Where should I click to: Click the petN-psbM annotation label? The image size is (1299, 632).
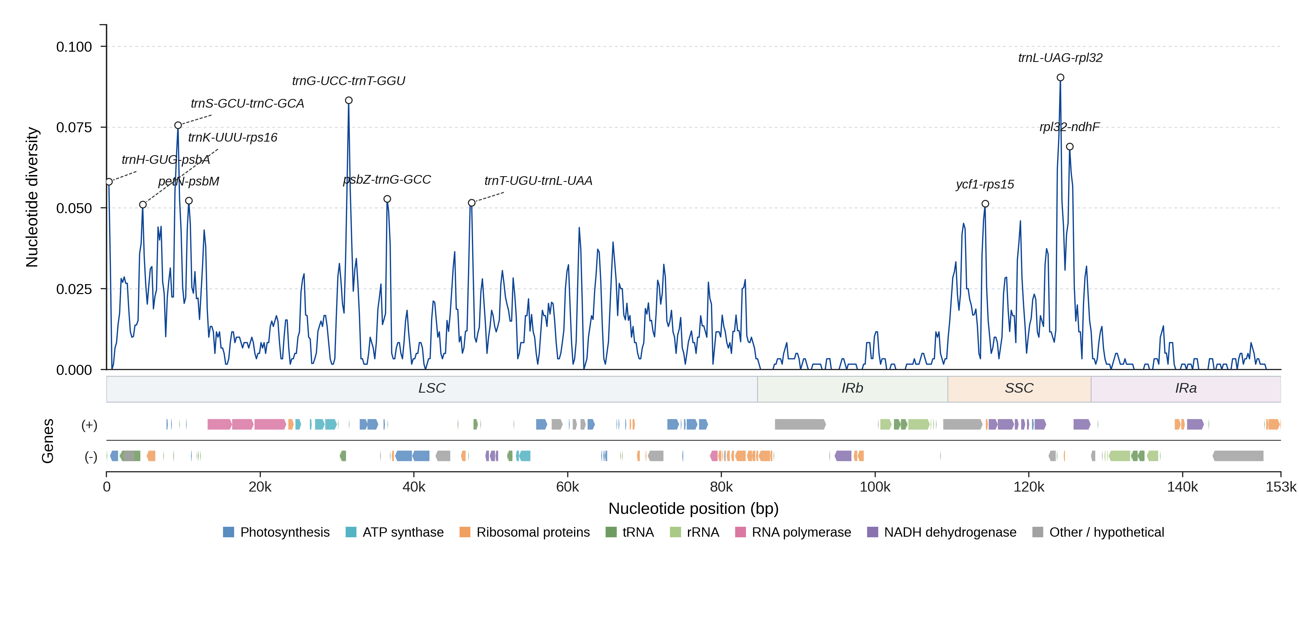[188, 181]
